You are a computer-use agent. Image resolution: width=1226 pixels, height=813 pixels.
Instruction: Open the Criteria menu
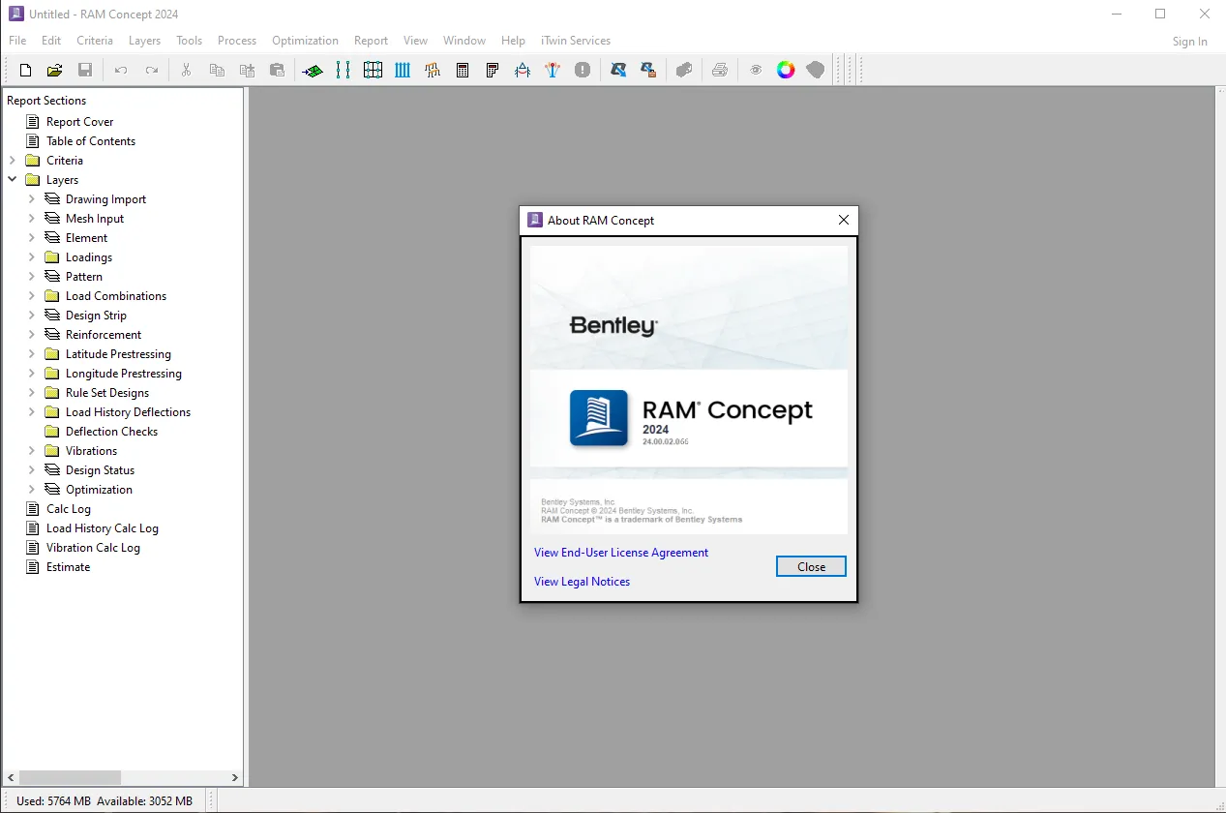click(x=95, y=41)
